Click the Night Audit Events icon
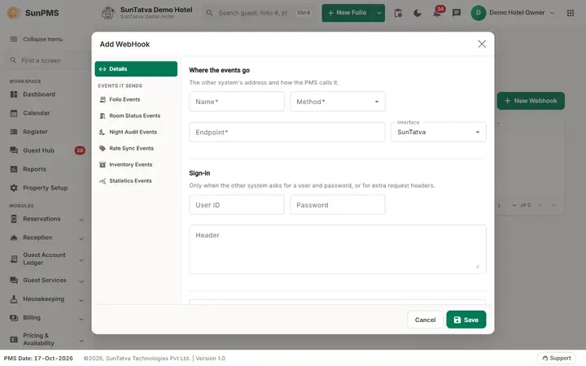This screenshot has height=366, width=586. [x=102, y=132]
